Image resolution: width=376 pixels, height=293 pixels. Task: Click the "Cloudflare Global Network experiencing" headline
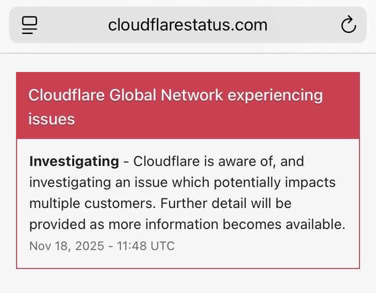tap(175, 95)
